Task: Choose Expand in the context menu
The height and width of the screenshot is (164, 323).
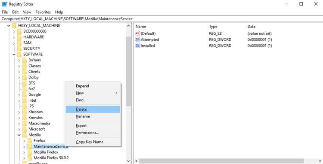Action: tap(93, 86)
